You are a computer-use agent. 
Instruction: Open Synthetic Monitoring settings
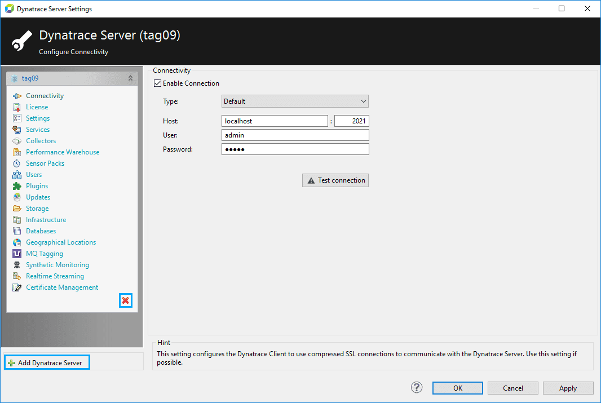[58, 265]
